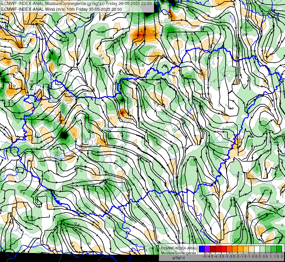This screenshot has height=262, width=285.
Task: Click the 1.5 tick label on the legend
Action: [277, 256]
